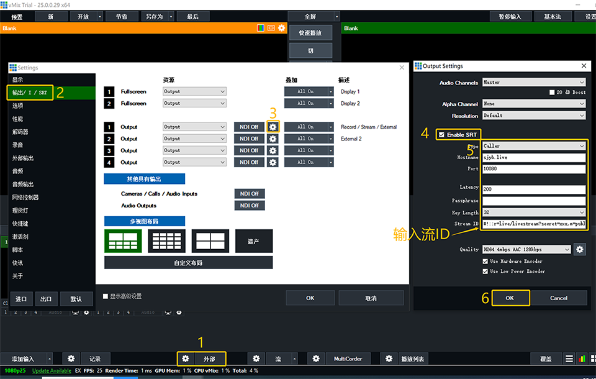Open the 音频 settings category

(x=19, y=171)
